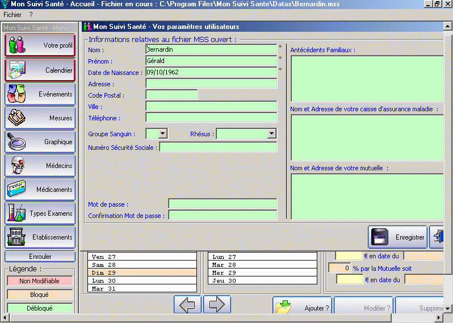453x323 pixels.
Task: Click the Prénom input field
Action: point(211,61)
